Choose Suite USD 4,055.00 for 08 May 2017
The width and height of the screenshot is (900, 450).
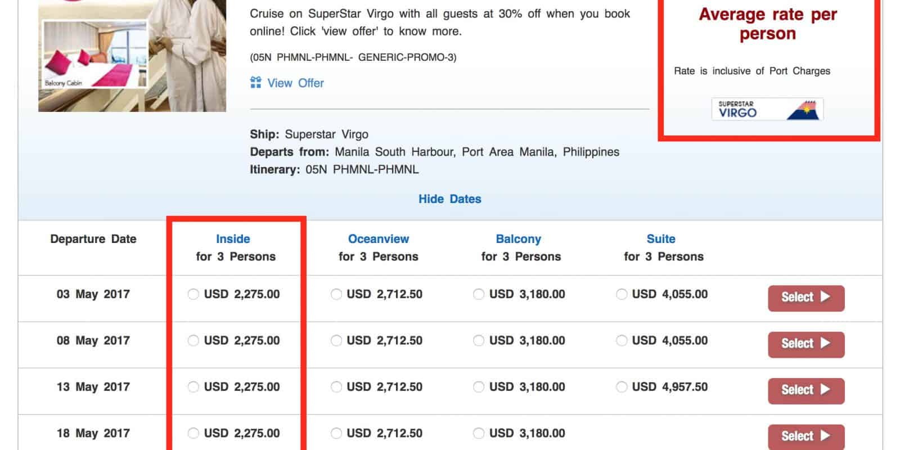click(x=622, y=341)
